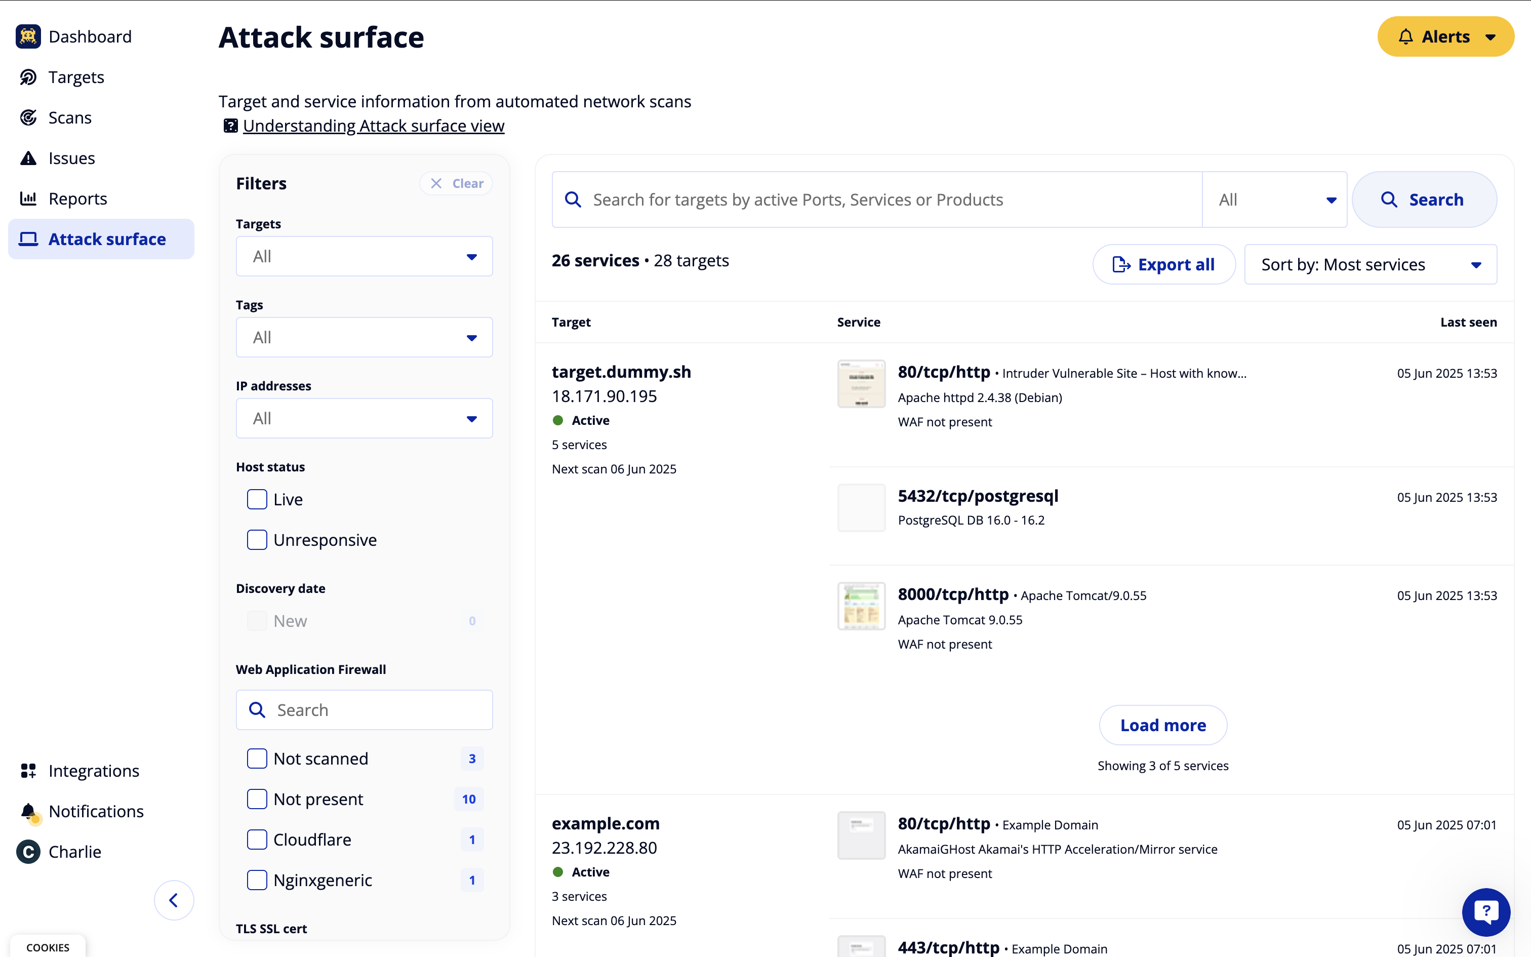Click the Notifications bell icon
Viewport: 1531px width, 957px height.
28,811
